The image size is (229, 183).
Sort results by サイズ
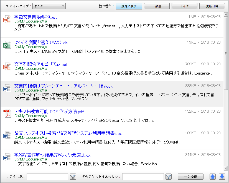[184, 6]
